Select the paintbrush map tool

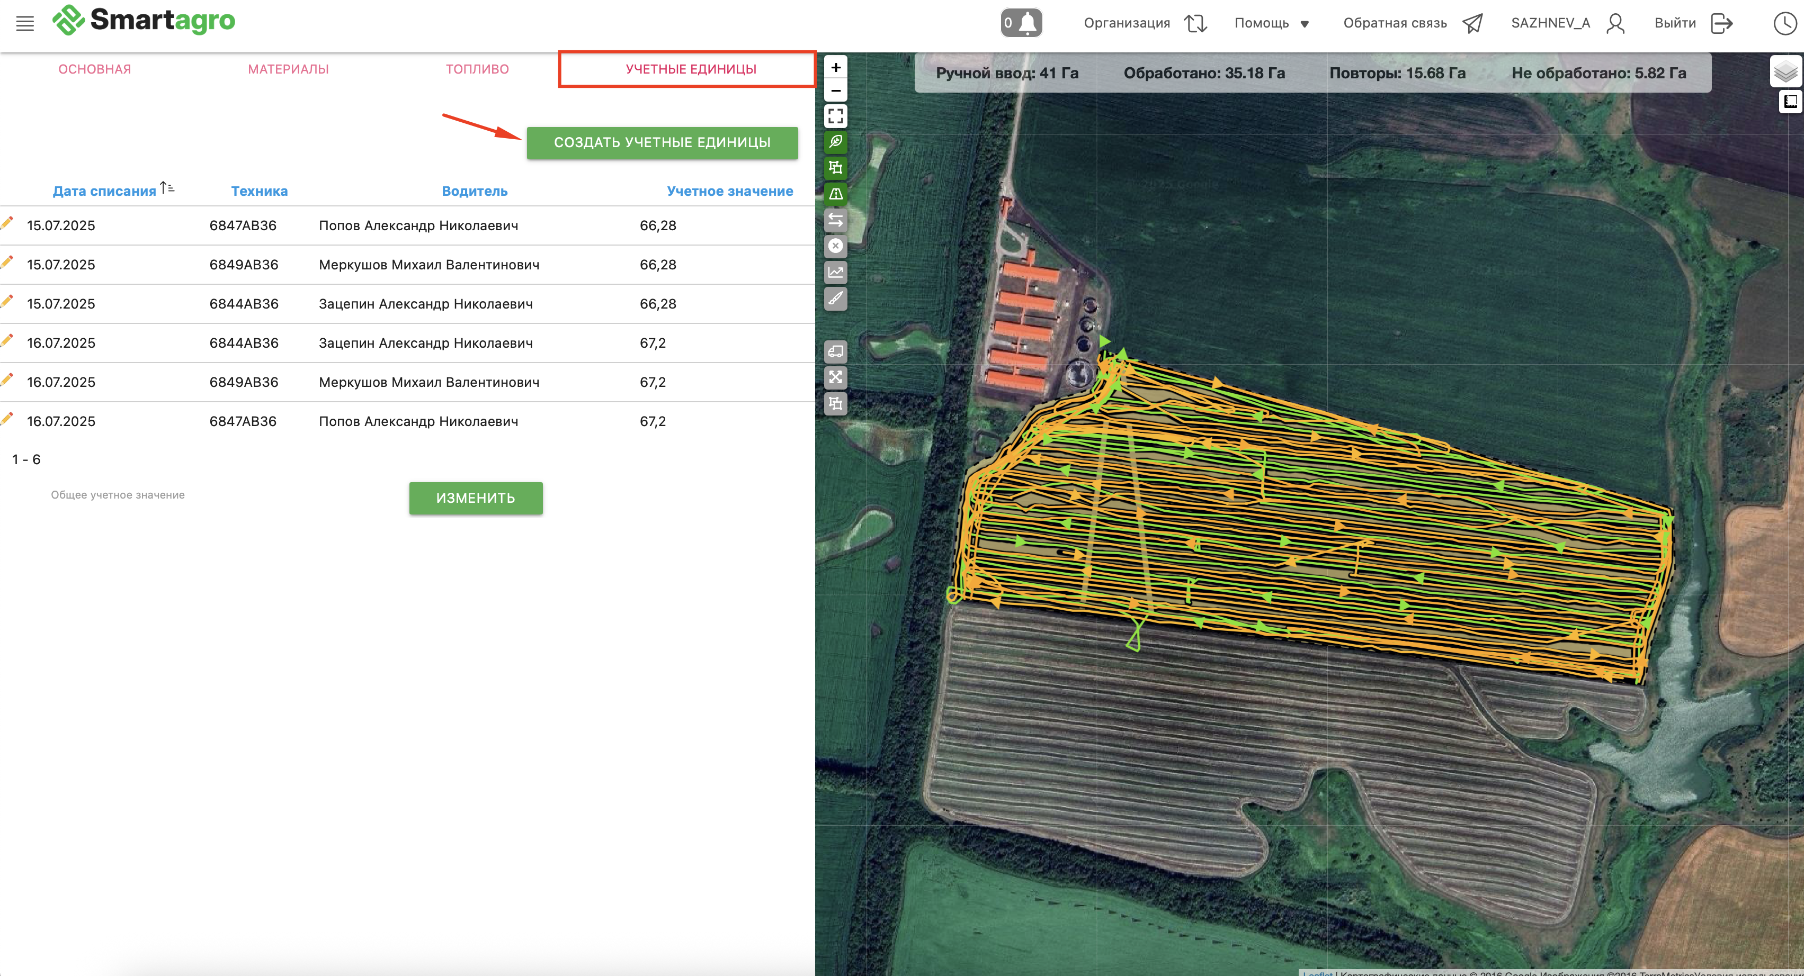pos(835,299)
